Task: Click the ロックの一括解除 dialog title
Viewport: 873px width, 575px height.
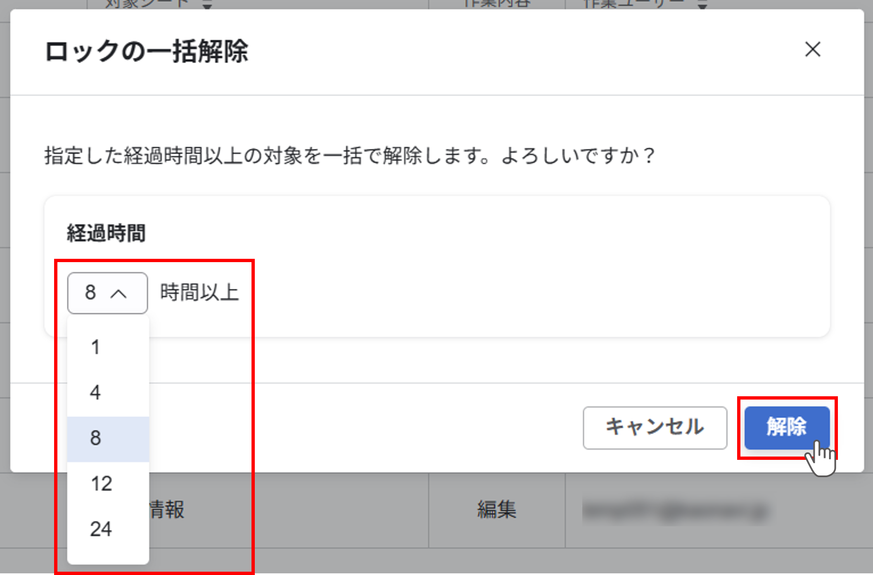Action: (x=147, y=52)
